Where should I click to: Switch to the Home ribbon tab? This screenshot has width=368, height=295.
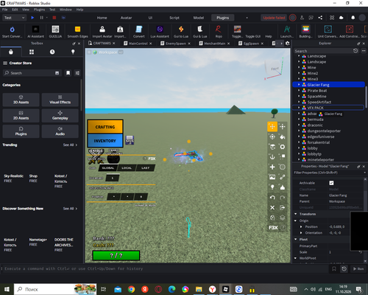pyautogui.click(x=102, y=18)
